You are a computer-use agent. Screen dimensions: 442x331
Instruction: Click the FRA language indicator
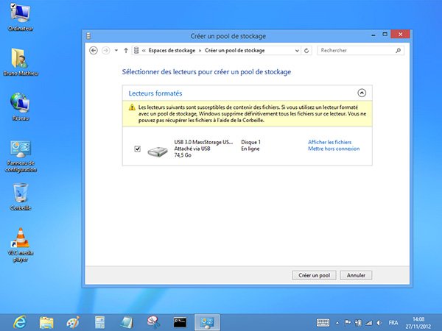(x=393, y=323)
